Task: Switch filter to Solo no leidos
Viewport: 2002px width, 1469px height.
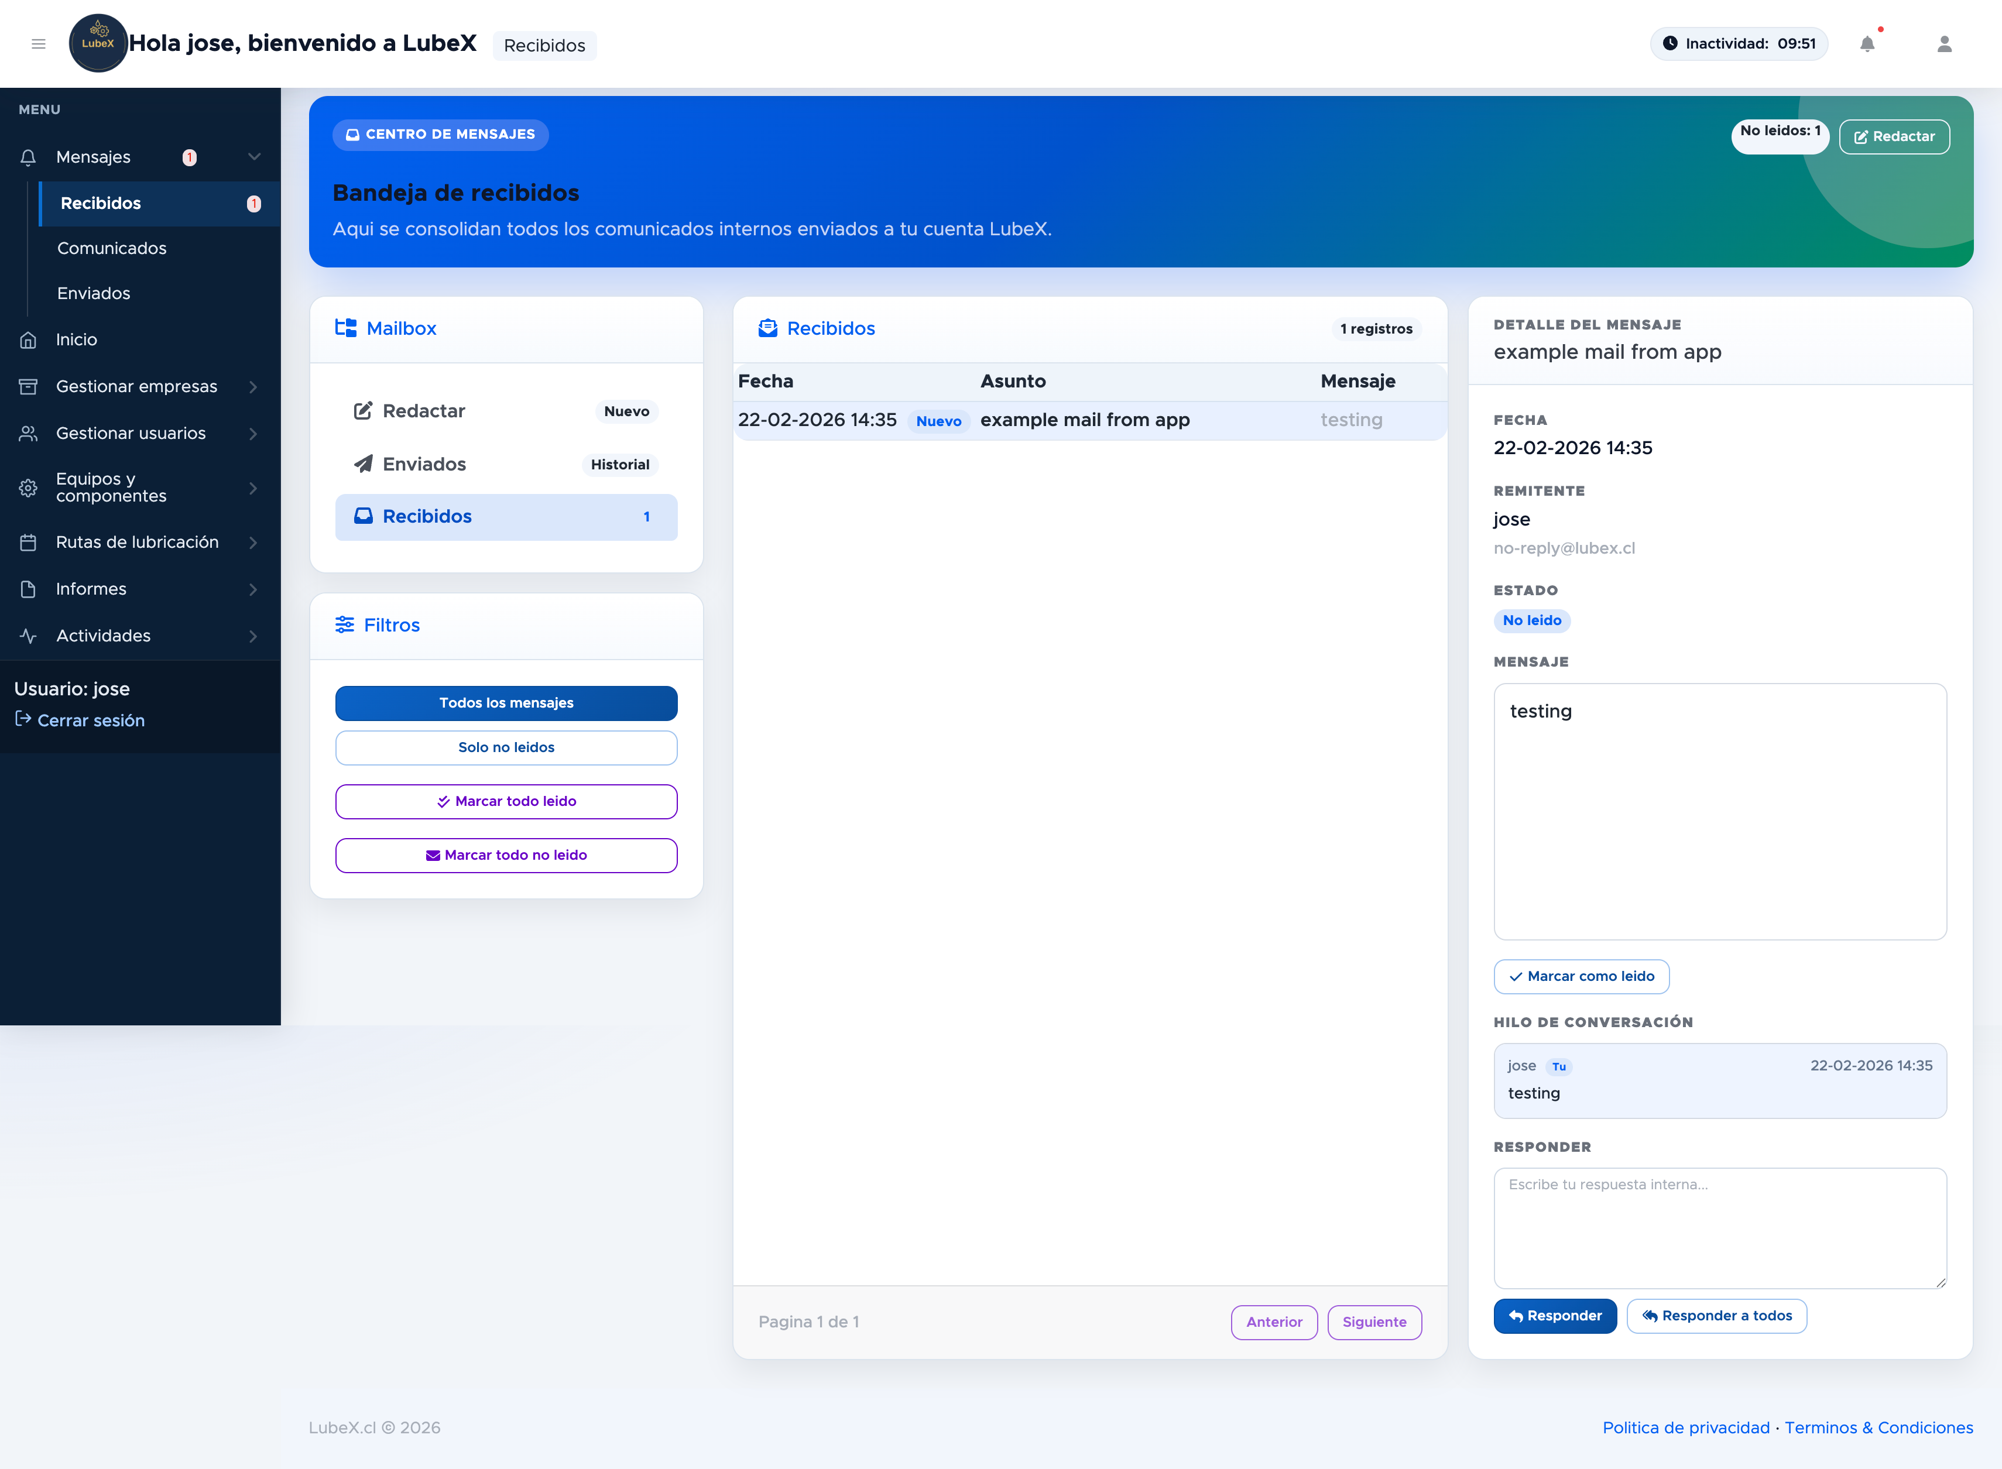Action: tap(506, 748)
